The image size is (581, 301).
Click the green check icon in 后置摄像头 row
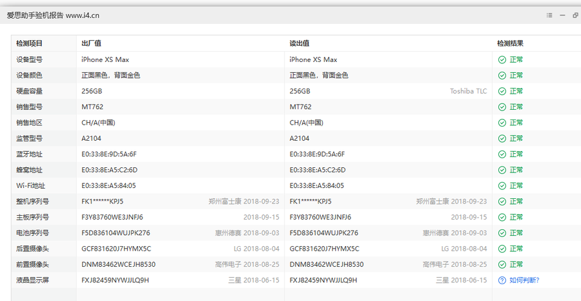point(502,249)
